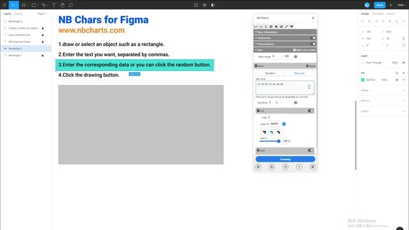The image size is (409, 230).
Task: Select the Comment tool
Action: 71,5
